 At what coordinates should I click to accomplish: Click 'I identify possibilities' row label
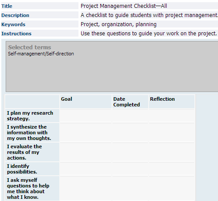click(x=32, y=169)
